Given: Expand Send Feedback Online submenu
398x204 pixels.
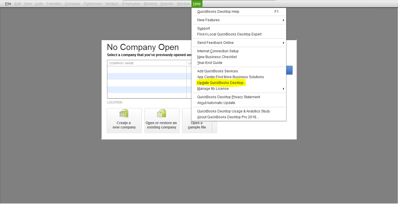Looking at the screenshot, I should (x=239, y=43).
